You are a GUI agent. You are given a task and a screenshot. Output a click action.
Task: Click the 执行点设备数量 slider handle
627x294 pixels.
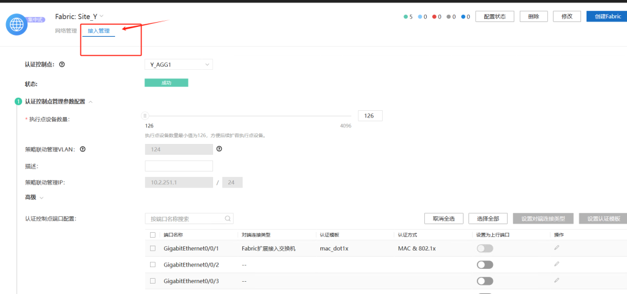pos(145,115)
